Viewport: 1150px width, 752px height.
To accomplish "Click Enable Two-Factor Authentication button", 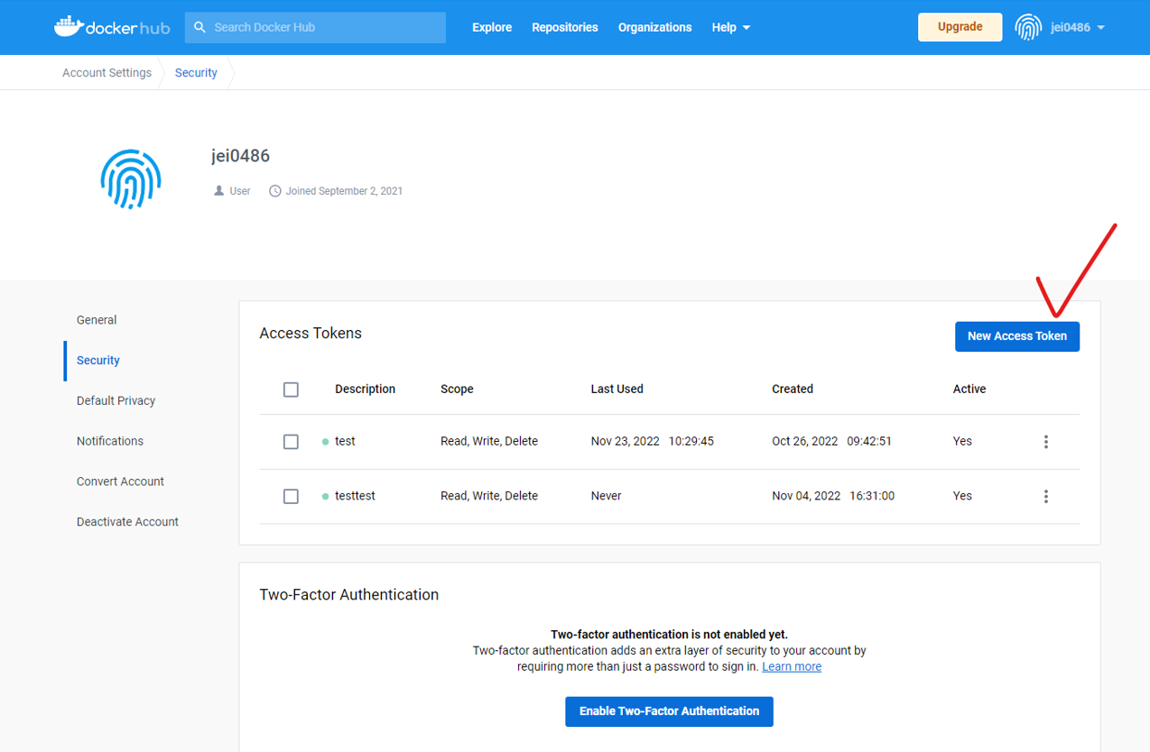I will pyautogui.click(x=669, y=711).
